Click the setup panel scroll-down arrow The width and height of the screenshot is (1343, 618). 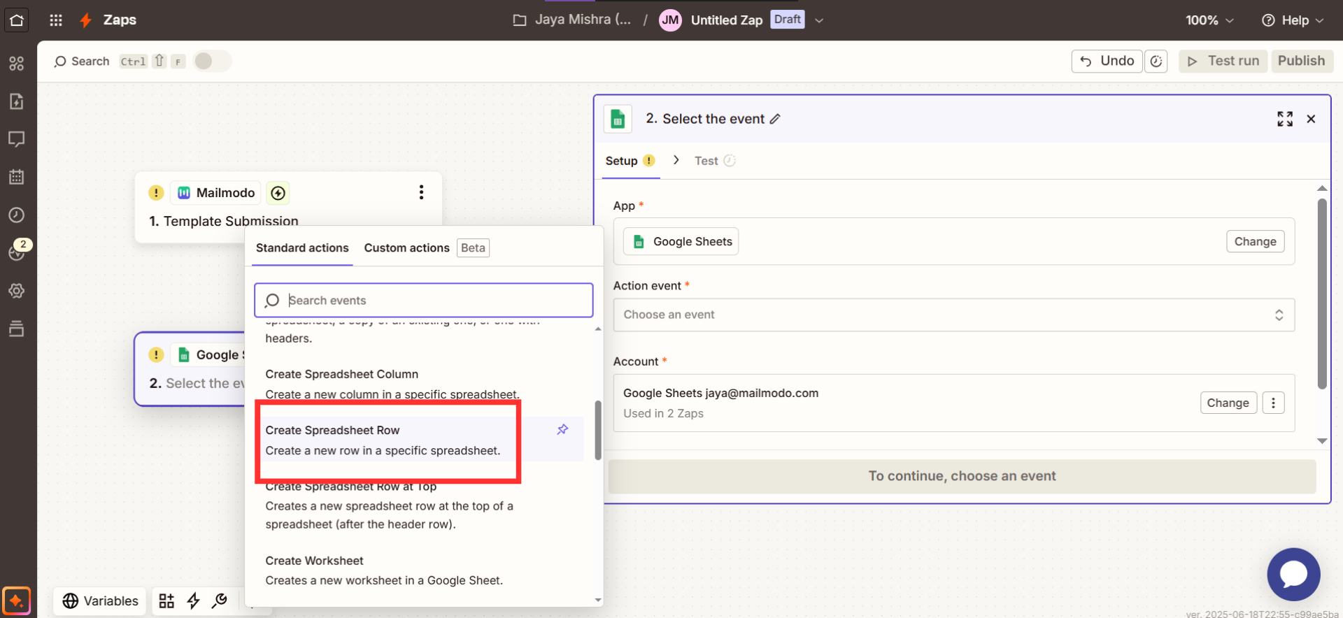[x=1322, y=441]
